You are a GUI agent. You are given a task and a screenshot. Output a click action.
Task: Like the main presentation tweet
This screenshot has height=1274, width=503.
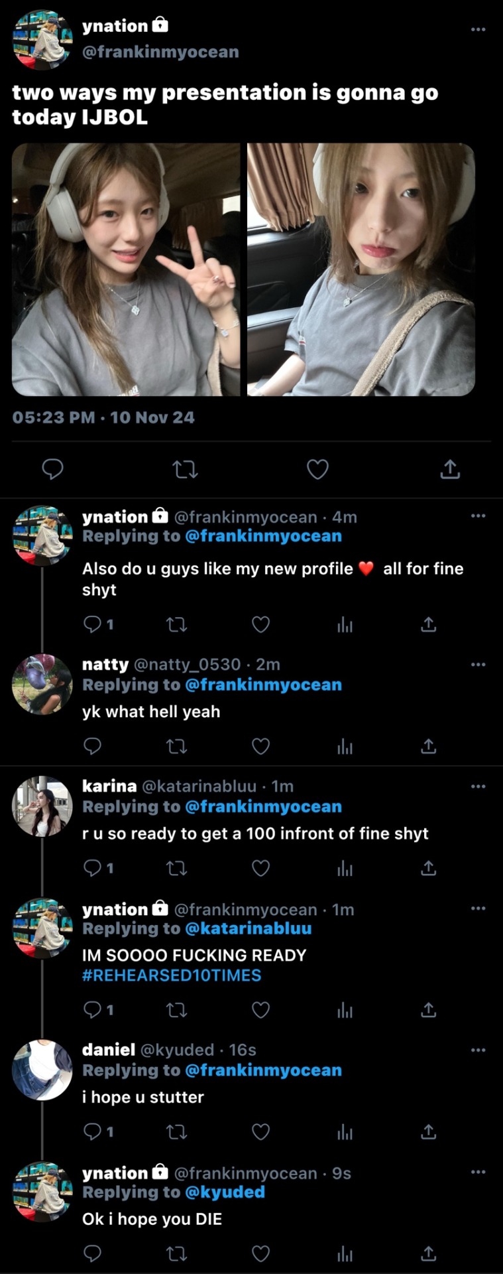click(x=317, y=469)
